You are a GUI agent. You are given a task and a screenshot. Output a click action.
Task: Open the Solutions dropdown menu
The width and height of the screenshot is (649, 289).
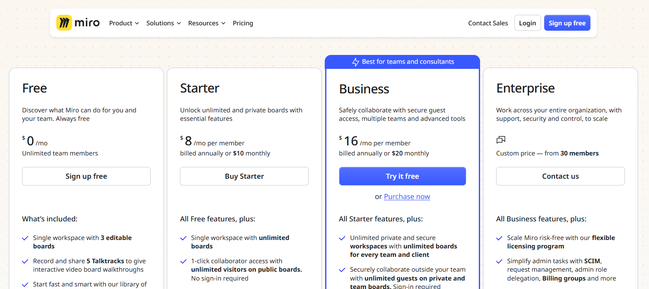pos(163,23)
